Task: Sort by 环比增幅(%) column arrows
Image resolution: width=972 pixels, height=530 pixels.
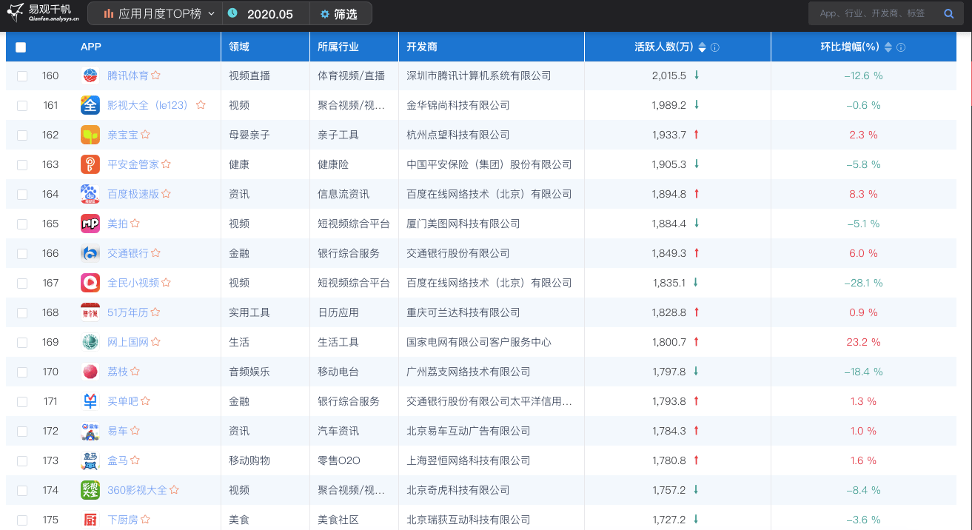Action: [x=888, y=47]
